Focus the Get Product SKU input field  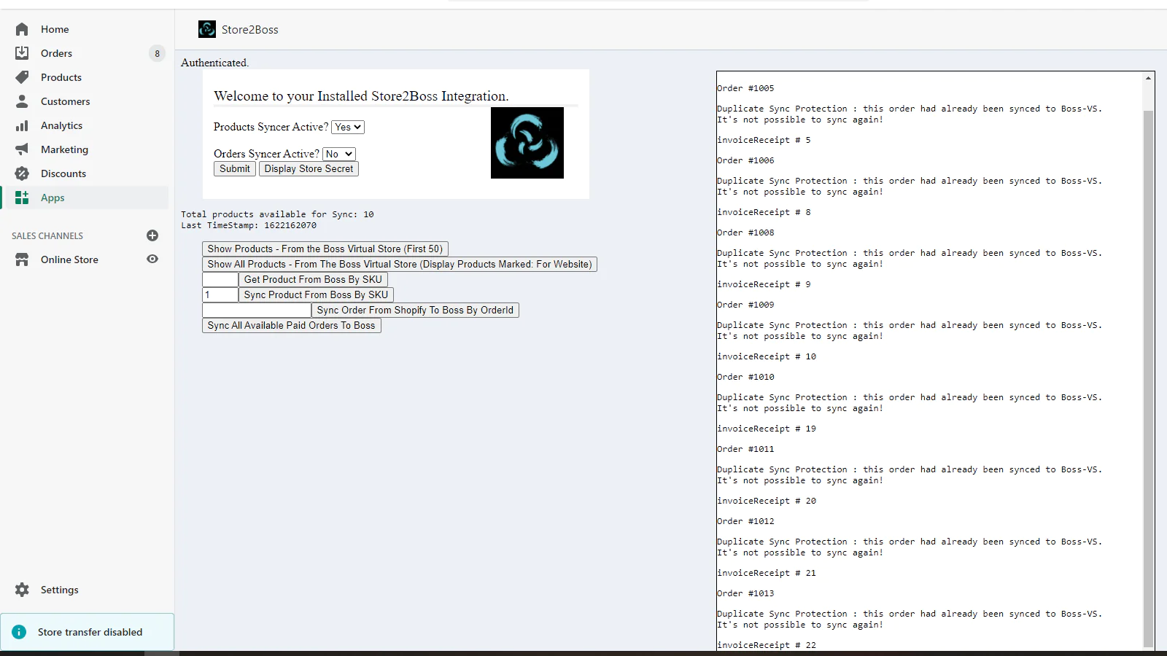click(220, 279)
